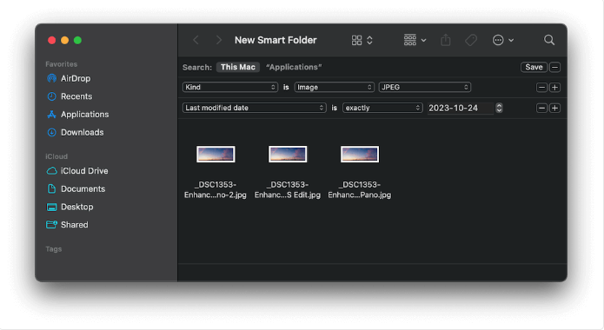
Task: Open the Kind attribute dropdown
Action: pyautogui.click(x=230, y=88)
